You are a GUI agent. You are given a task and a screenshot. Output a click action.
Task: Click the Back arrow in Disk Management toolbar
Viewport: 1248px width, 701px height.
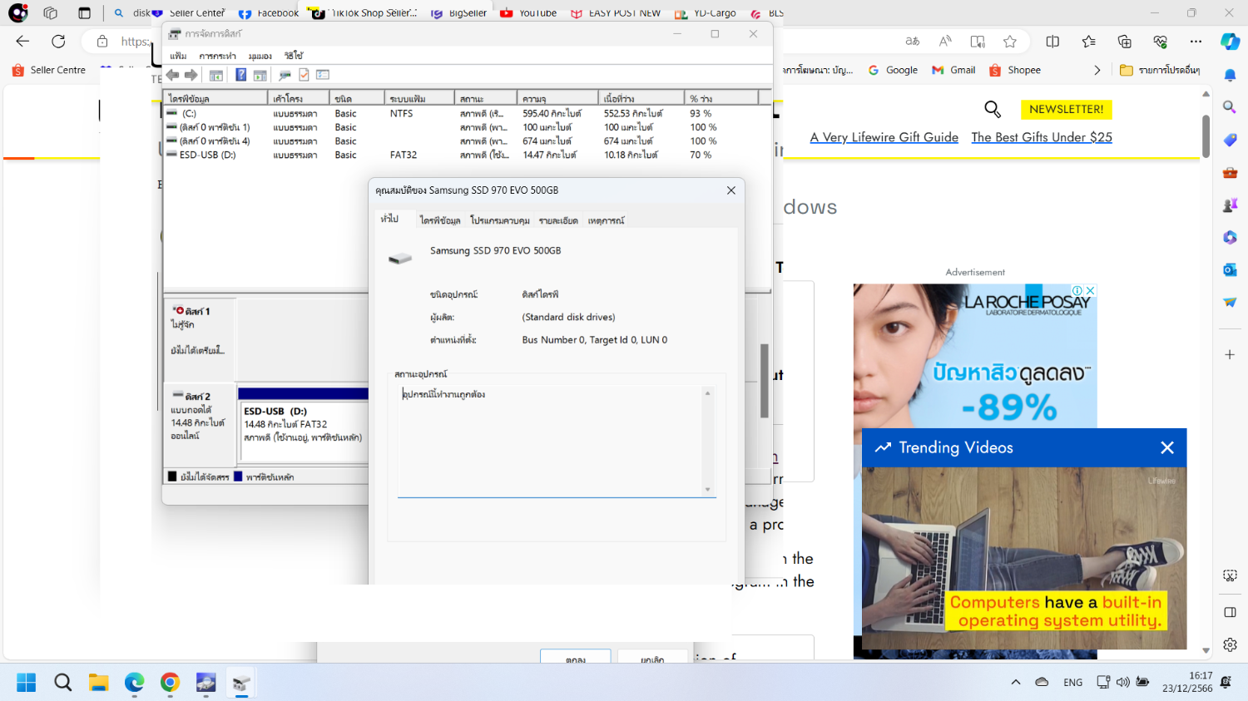(173, 75)
